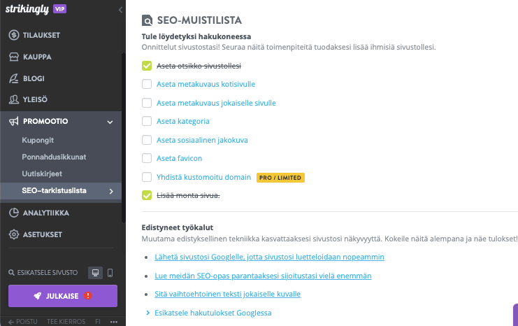518x326 pixels.
Task: Switch to desktop preview mode
Action: 96,273
